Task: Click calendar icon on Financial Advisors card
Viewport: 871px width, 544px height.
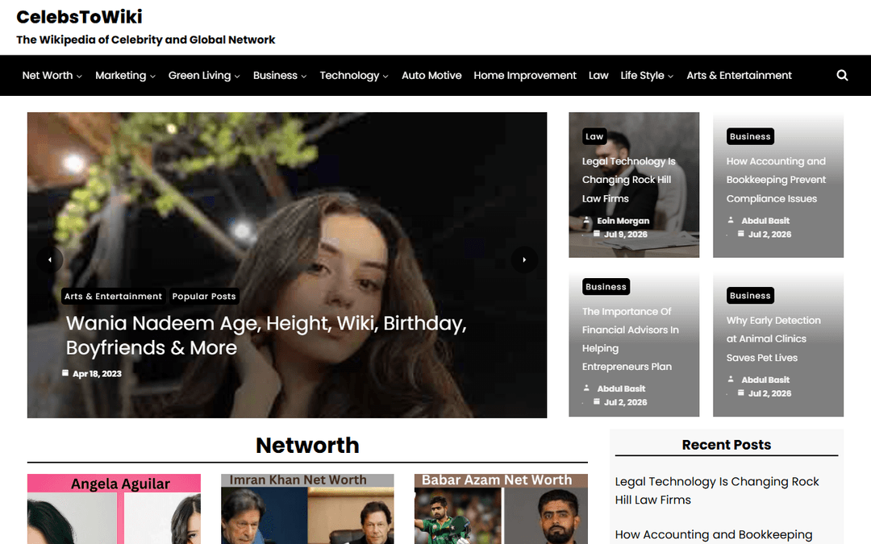Action: click(597, 401)
